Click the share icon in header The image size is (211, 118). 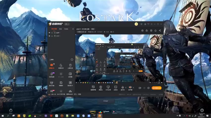160,30
